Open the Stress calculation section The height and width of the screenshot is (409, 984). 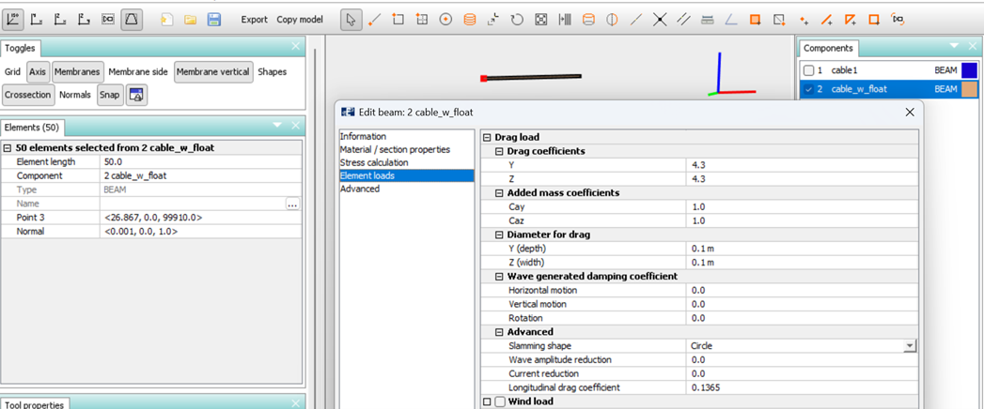374,163
